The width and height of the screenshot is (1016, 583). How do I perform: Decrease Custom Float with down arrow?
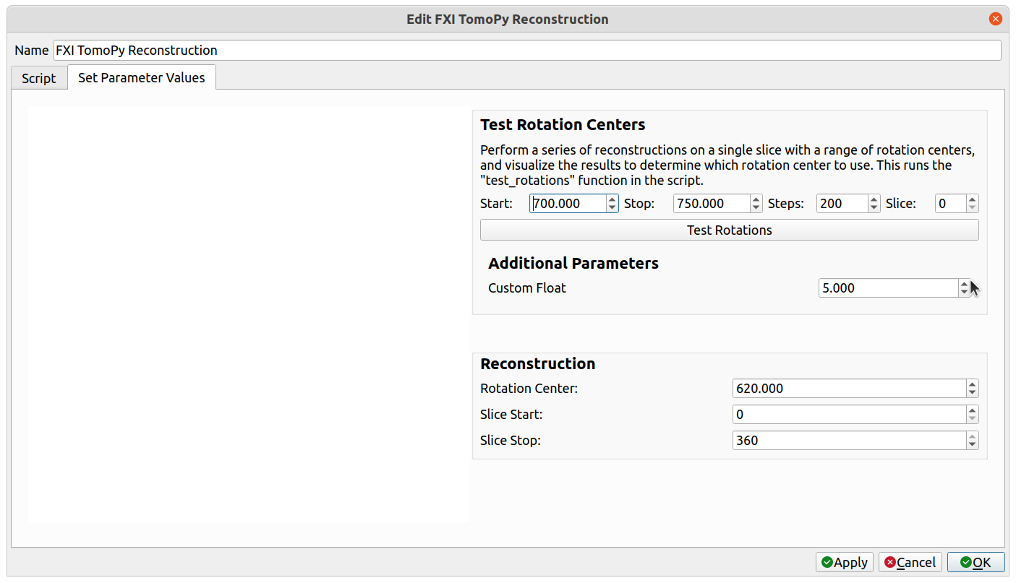pyautogui.click(x=964, y=292)
